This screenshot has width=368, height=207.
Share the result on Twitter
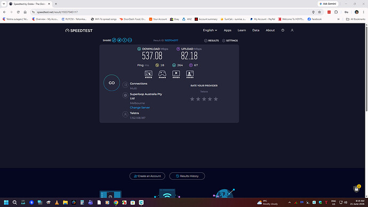pyautogui.click(x=119, y=40)
